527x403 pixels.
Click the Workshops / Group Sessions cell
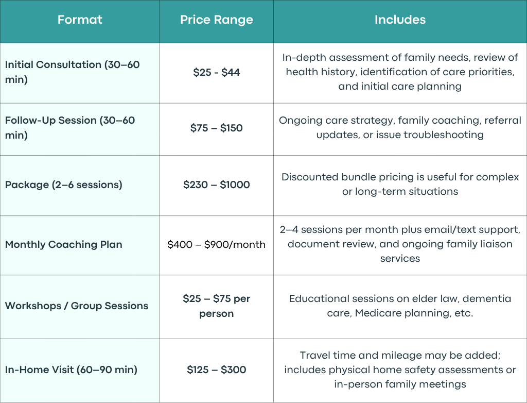point(80,307)
